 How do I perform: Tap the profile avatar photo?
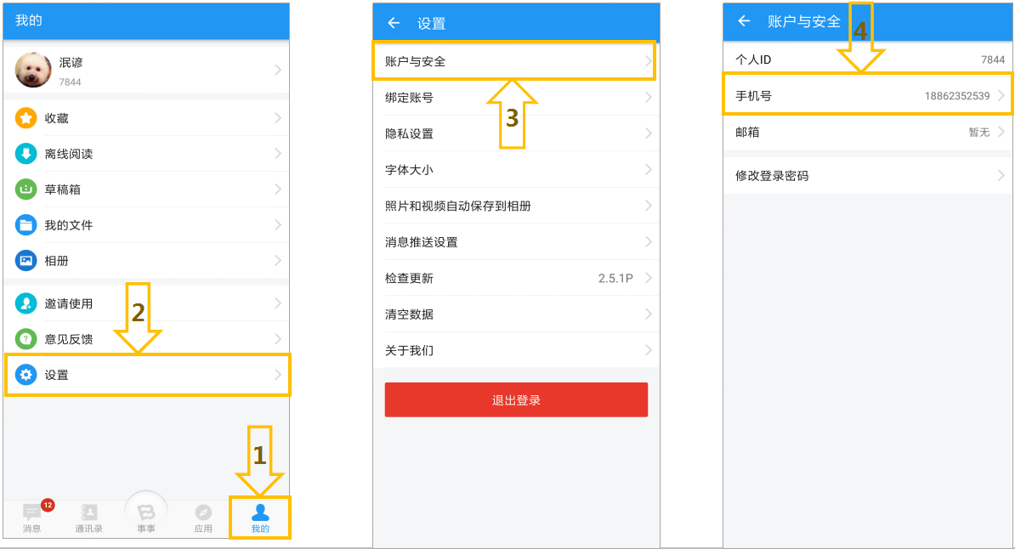(x=33, y=70)
